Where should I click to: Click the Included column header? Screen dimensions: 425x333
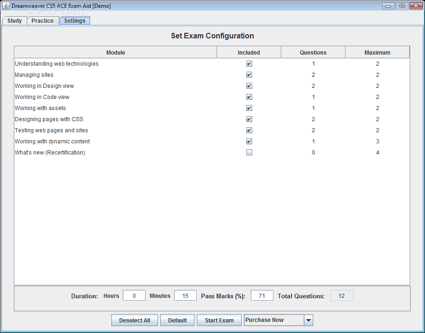tap(249, 52)
